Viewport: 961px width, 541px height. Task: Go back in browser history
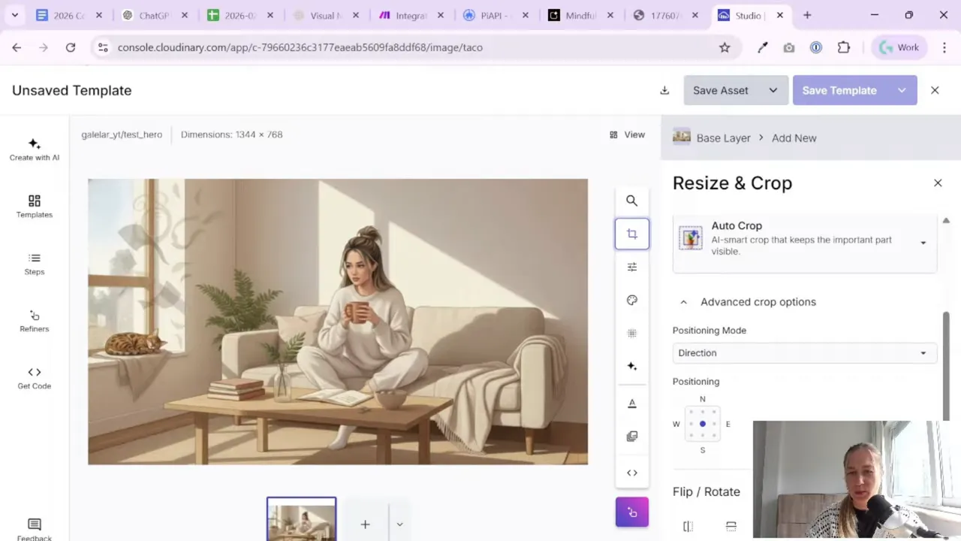point(17,47)
